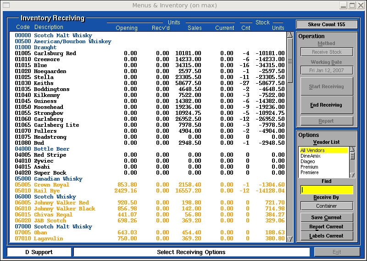The width and height of the screenshot is (367, 261).
Task: Select the 00000 Scotch Malt Whisky category row
Action: coord(148,35)
